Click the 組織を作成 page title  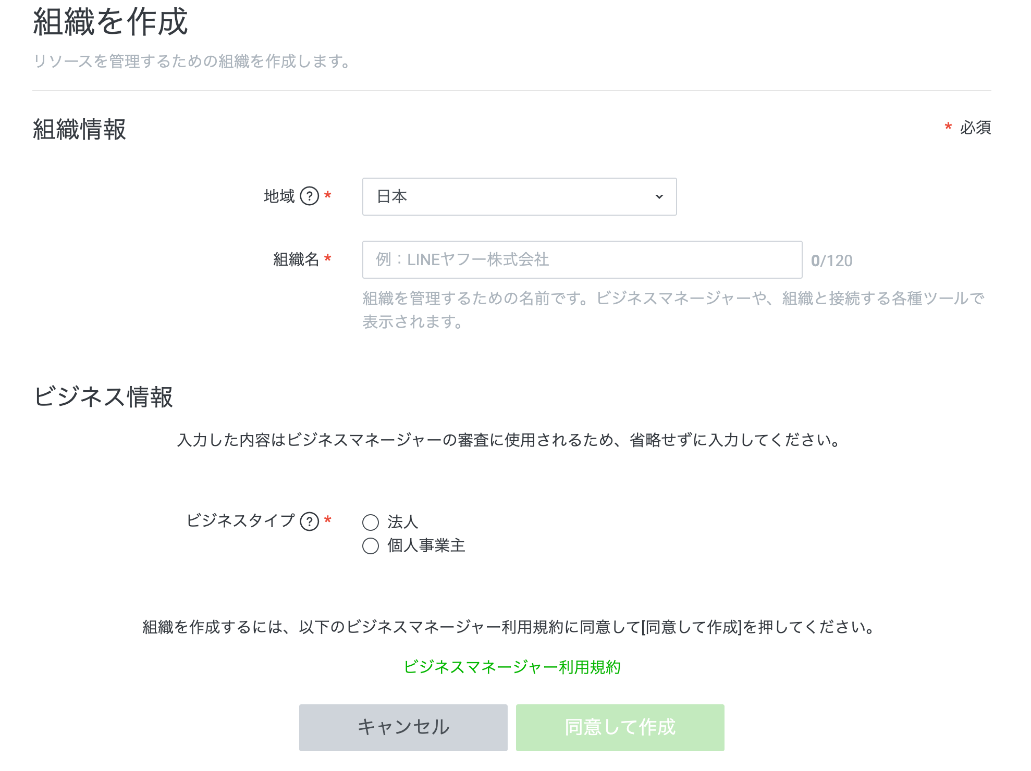click(x=111, y=22)
